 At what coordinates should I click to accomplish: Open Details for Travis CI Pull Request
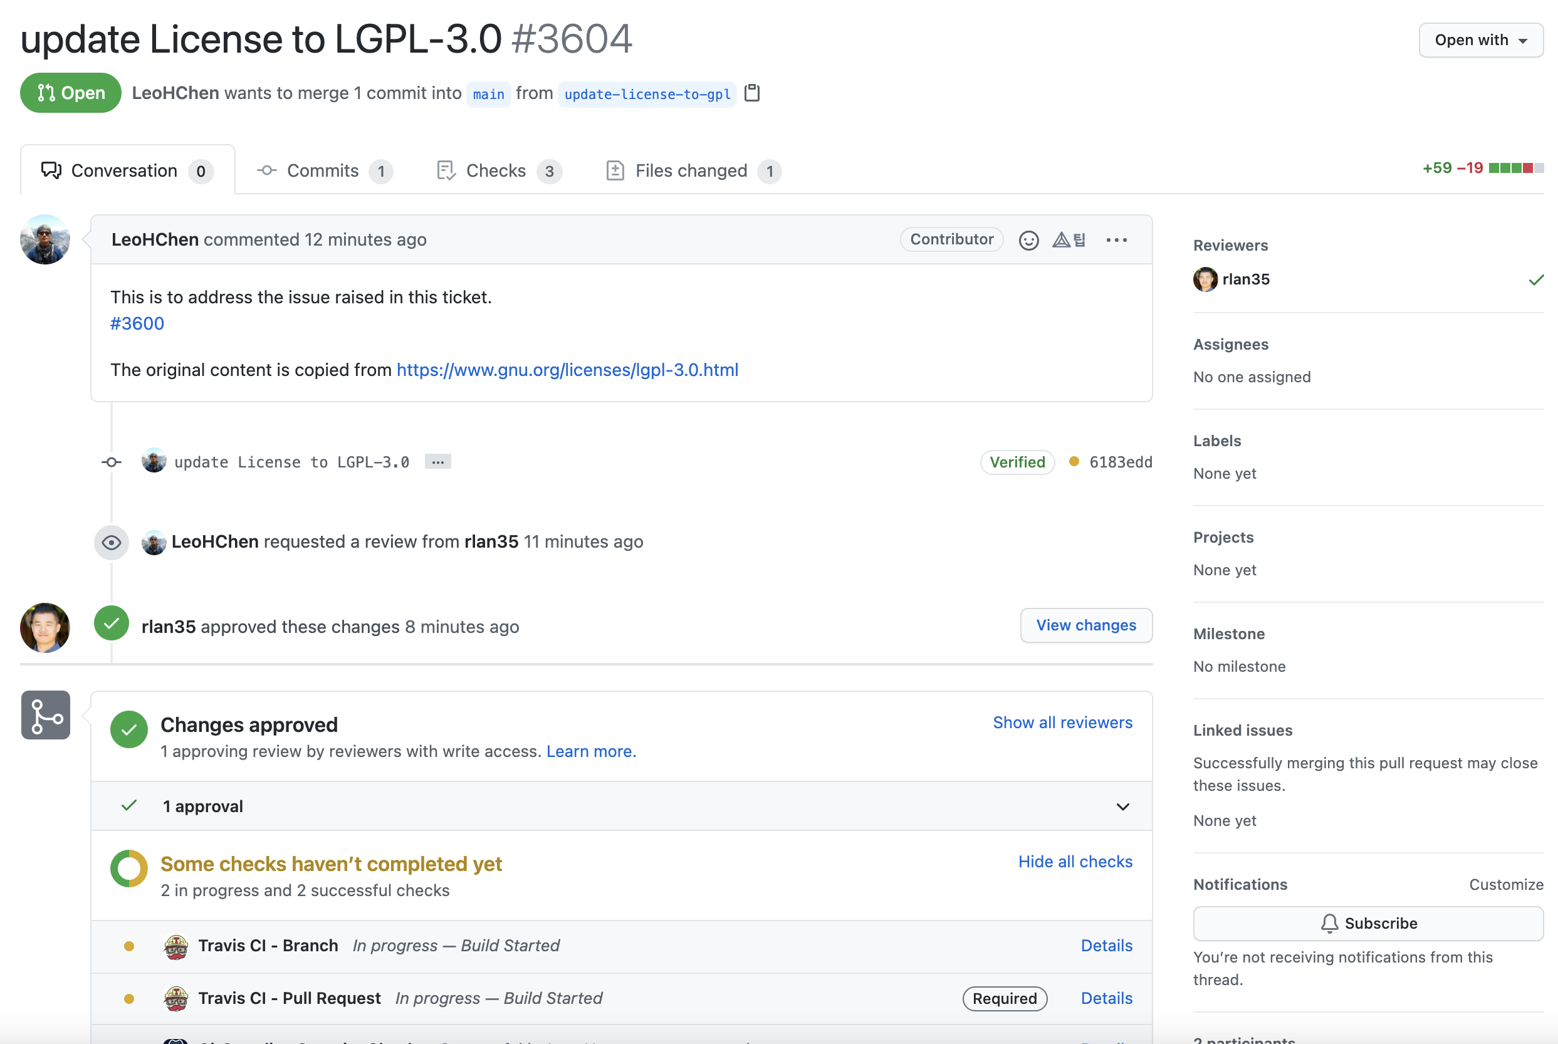point(1106,998)
